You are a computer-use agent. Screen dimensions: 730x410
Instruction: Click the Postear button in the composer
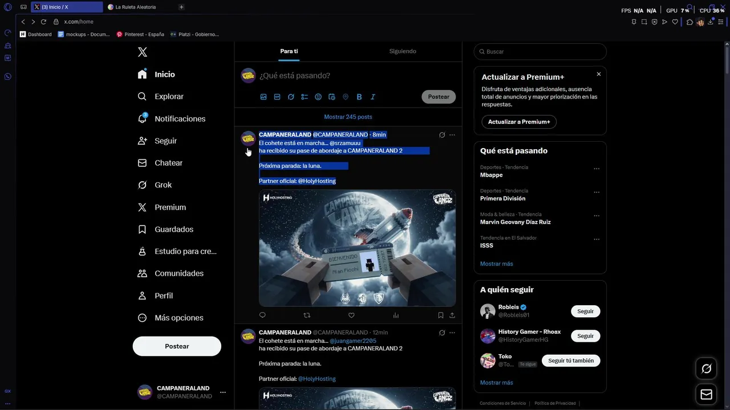pos(439,97)
